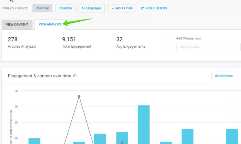The image size is (241, 144).
Task: Click the tallest blue bar in the chart
Action: pos(143,124)
